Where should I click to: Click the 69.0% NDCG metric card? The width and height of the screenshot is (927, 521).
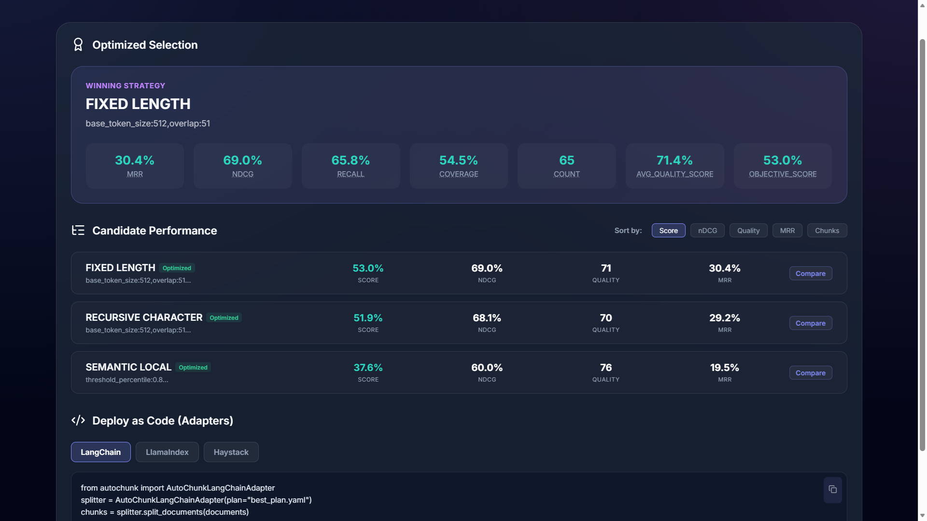point(243,166)
